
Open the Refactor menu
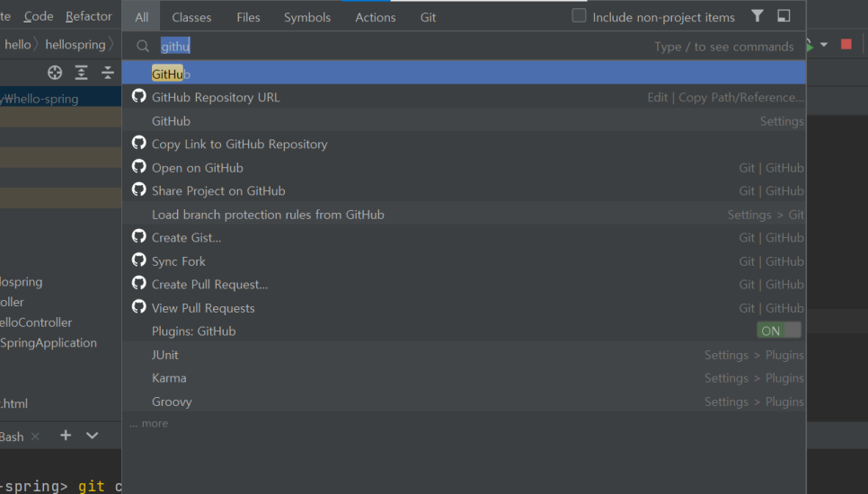[89, 16]
